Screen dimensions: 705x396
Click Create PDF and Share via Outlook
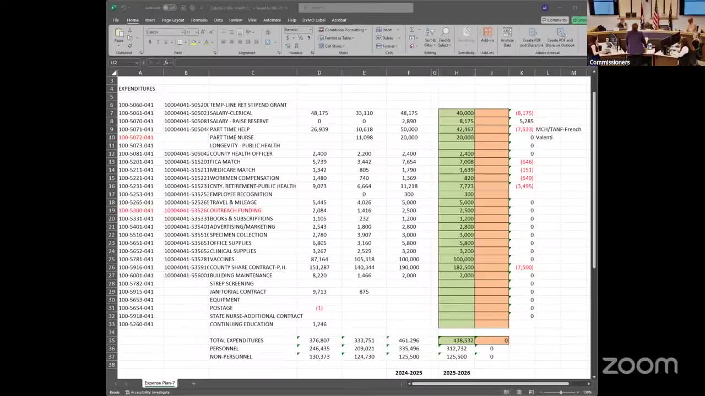point(560,37)
